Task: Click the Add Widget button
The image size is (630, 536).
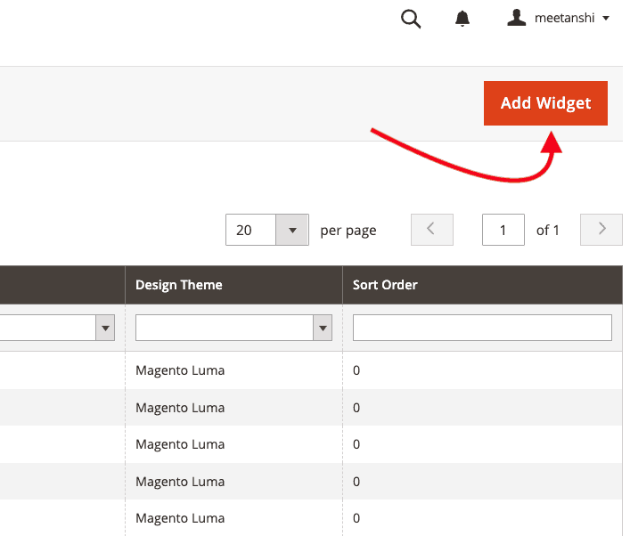Action: point(545,103)
